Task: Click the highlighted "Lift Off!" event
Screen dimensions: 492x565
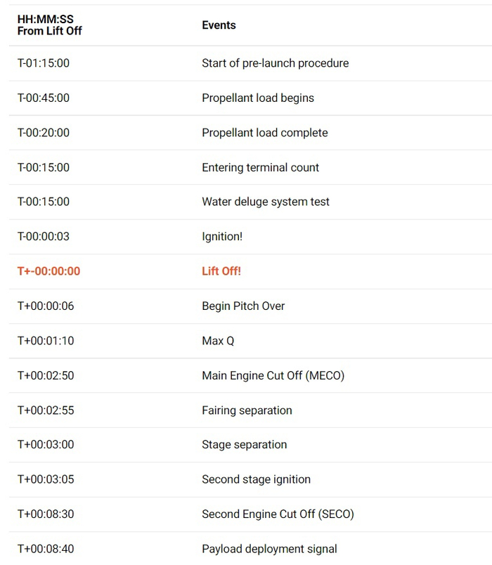Action: coord(221,271)
